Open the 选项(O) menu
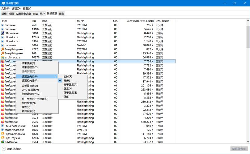The height and width of the screenshot is (154, 250). click(16, 8)
